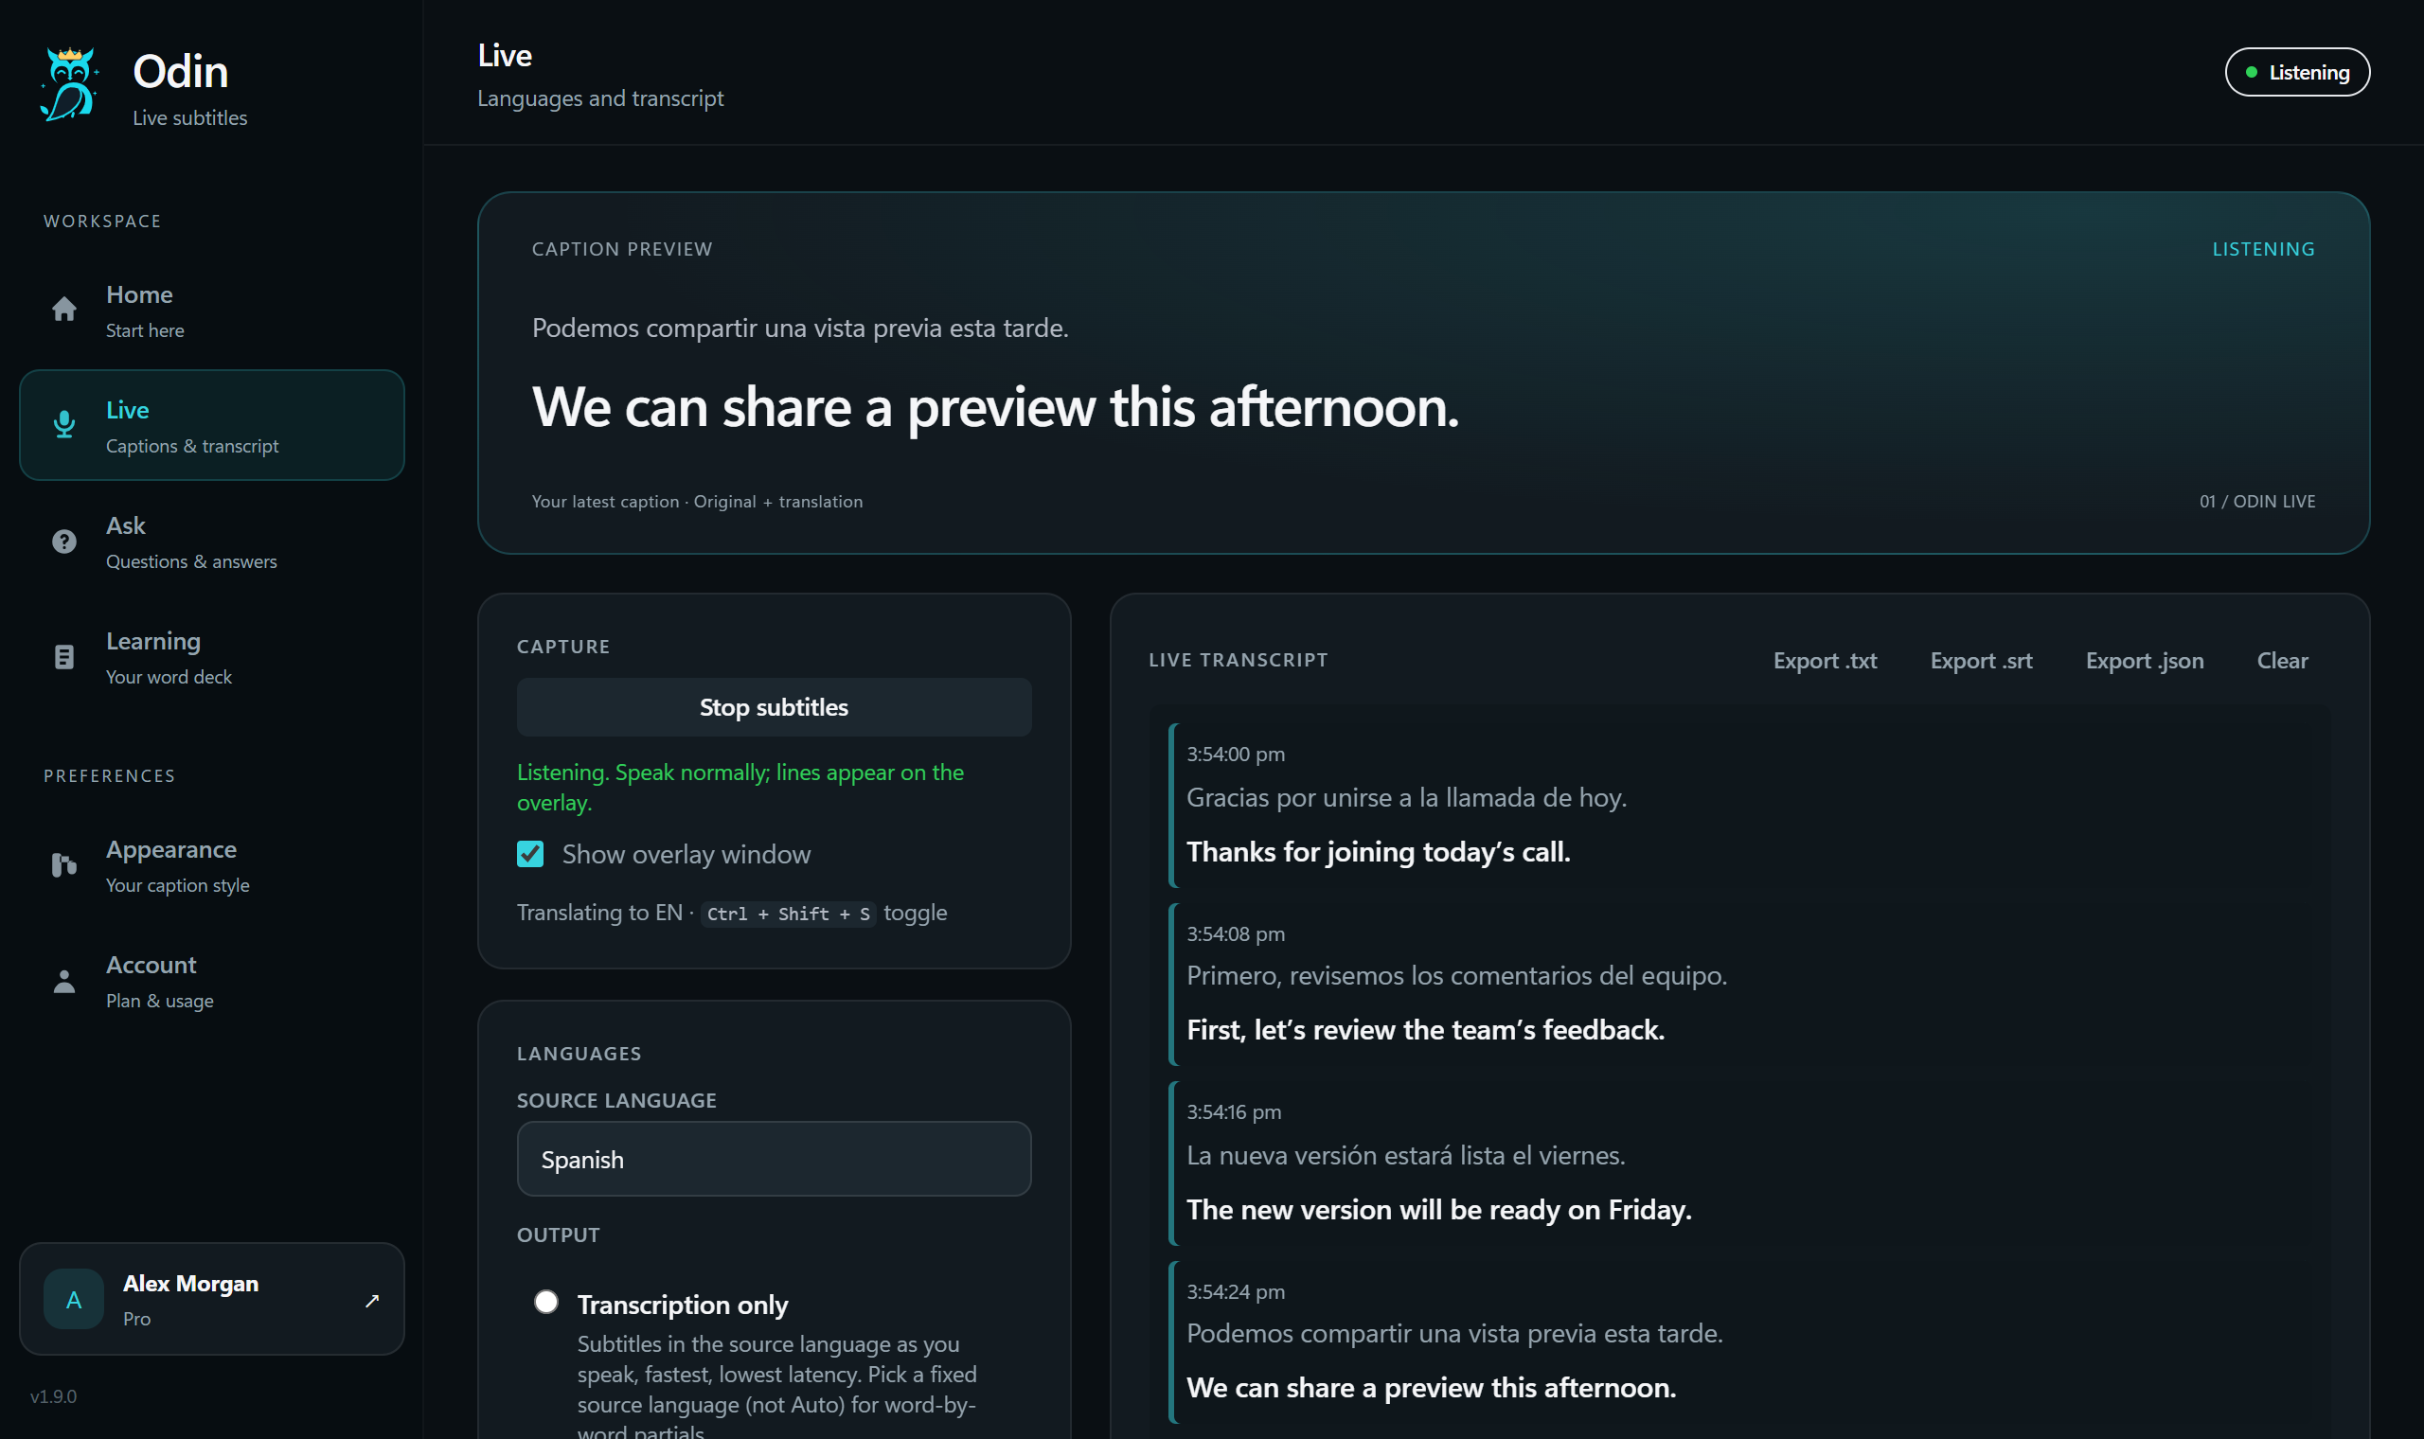The height and width of the screenshot is (1439, 2424).
Task: Clear the live transcript
Action: click(x=2281, y=661)
